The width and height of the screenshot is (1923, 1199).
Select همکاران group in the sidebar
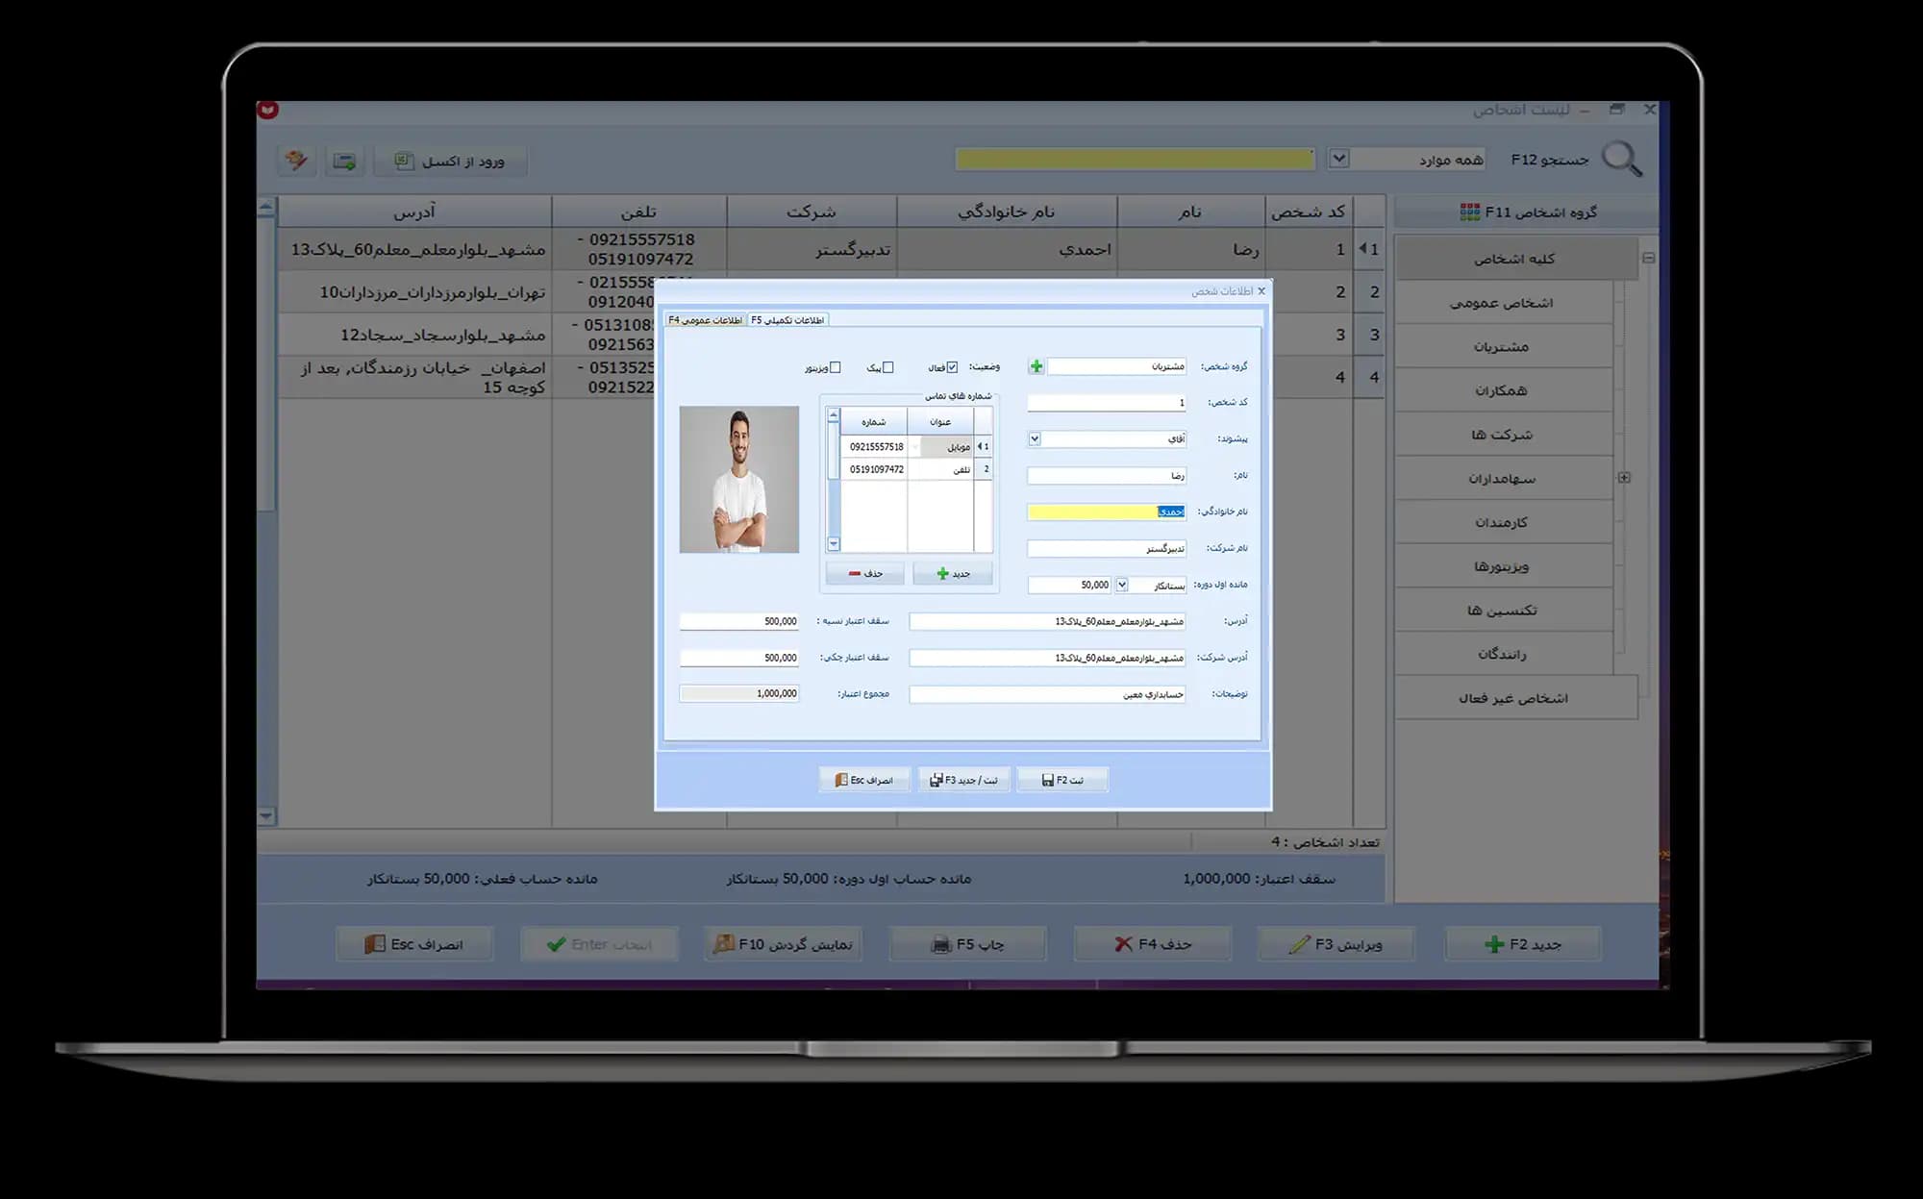[1503, 390]
